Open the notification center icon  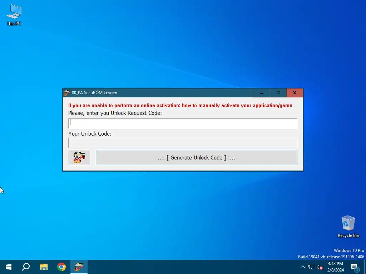point(355,267)
